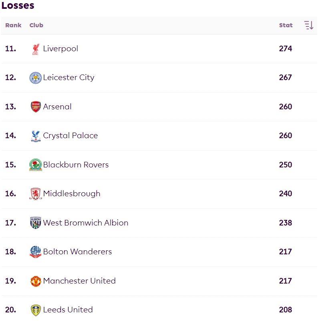Click the Crystal Palace eagle crest
318x324 pixels.
[36, 136]
